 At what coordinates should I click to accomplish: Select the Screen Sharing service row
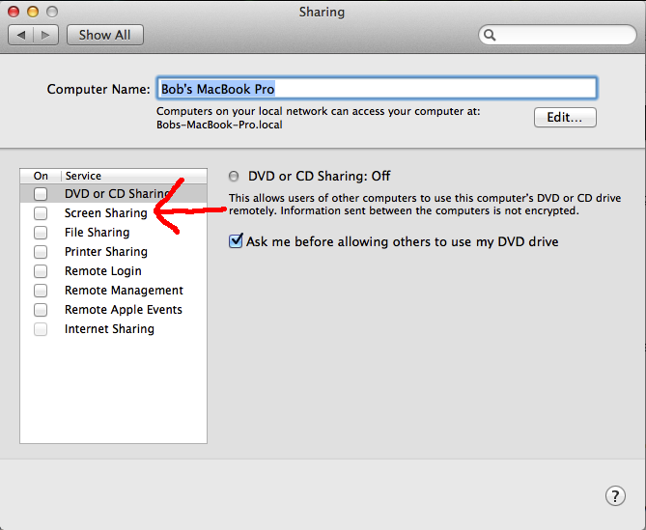[x=113, y=213]
